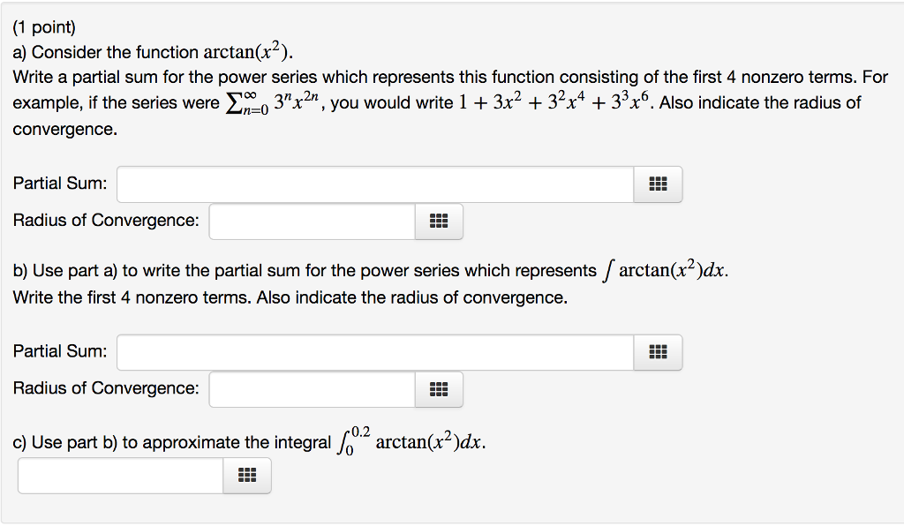Screen dimensions: 904x526
Task: Open the keypad icon next to part a Radius of Convergence
Action: click(440, 222)
